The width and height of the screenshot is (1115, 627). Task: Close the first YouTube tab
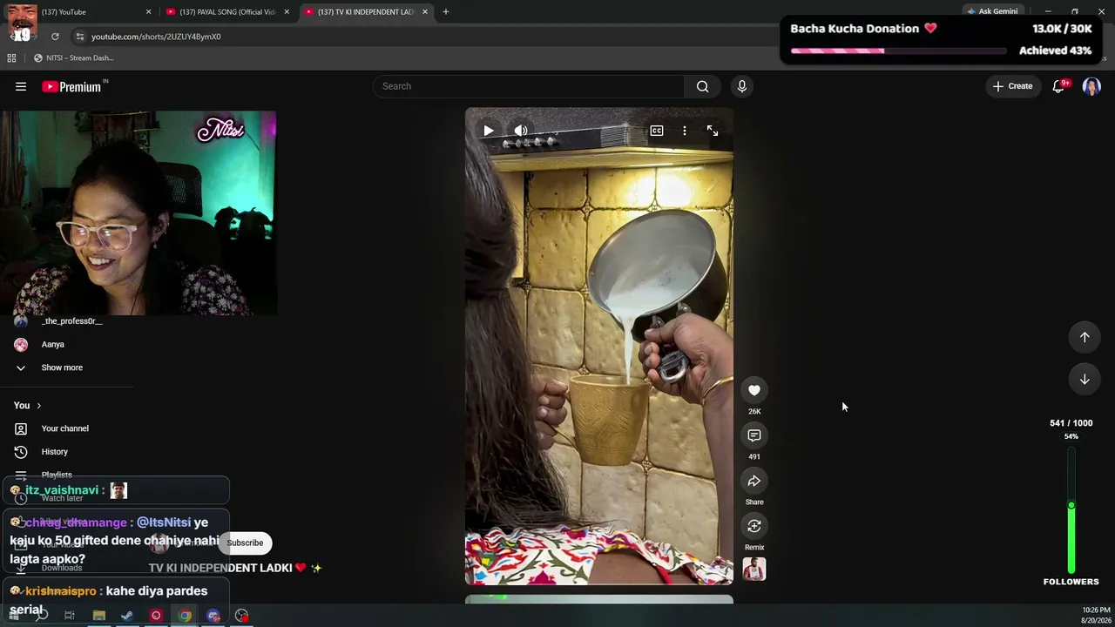pos(148,12)
